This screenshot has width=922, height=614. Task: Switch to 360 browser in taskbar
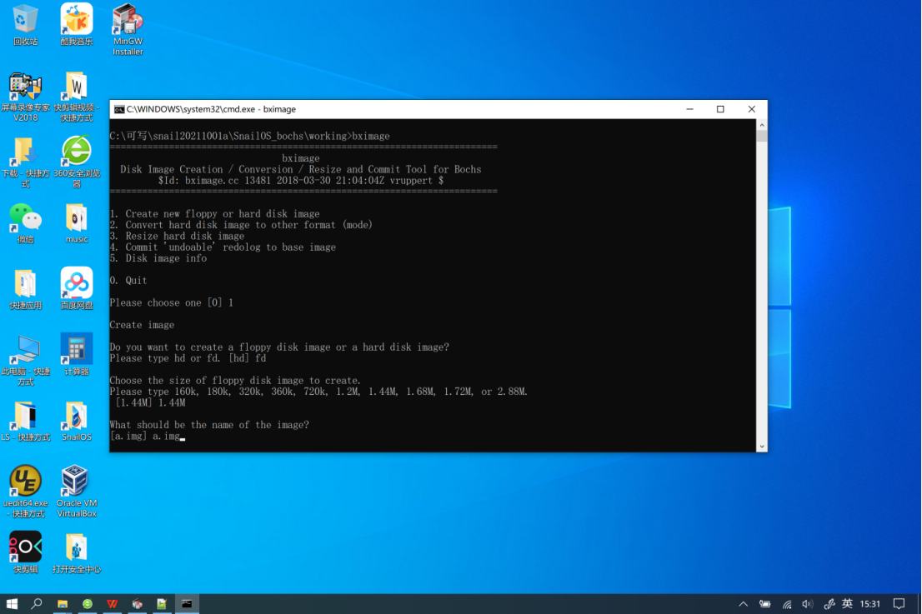pyautogui.click(x=88, y=603)
